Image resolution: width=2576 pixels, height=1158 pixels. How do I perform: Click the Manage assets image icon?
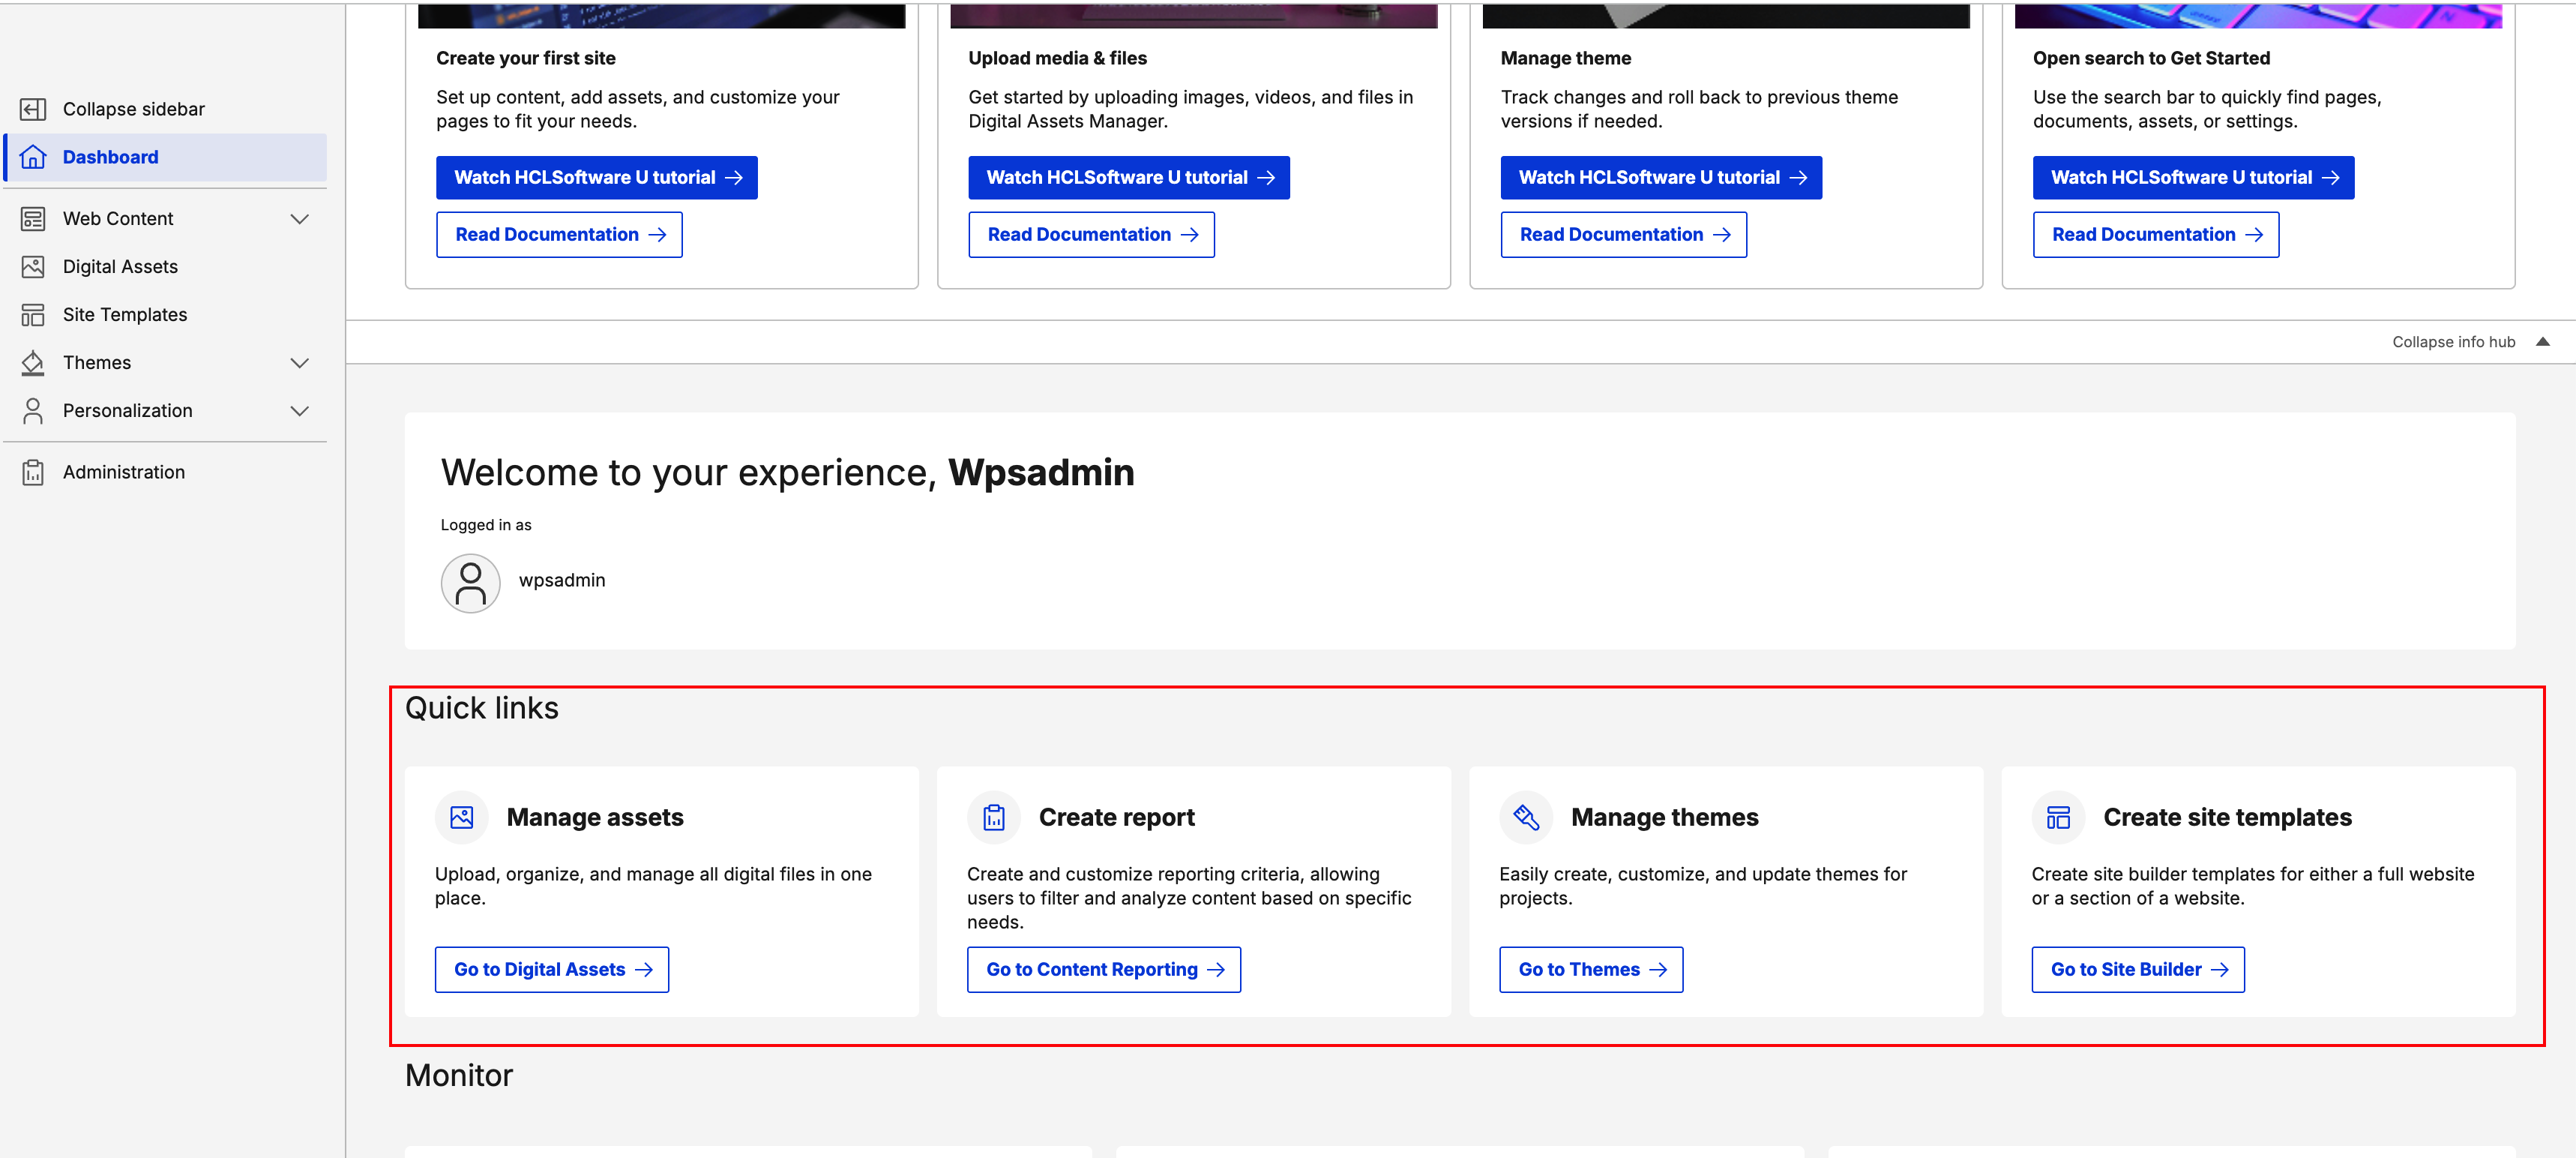click(462, 817)
